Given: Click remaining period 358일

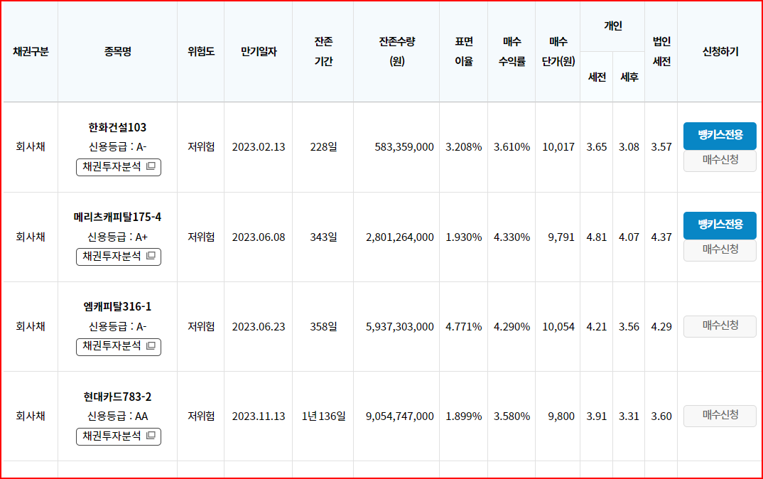Looking at the screenshot, I should [323, 327].
